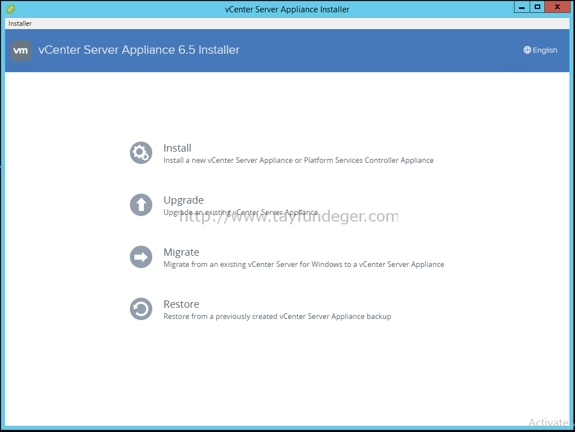This screenshot has width=575, height=432.
Task: Click the Install gear icon
Action: click(x=141, y=153)
